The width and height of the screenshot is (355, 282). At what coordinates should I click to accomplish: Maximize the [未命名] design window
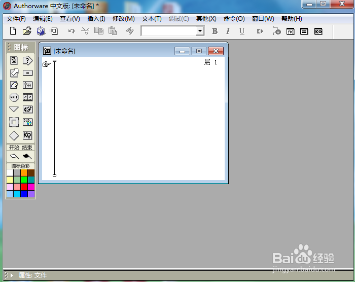[199, 51]
